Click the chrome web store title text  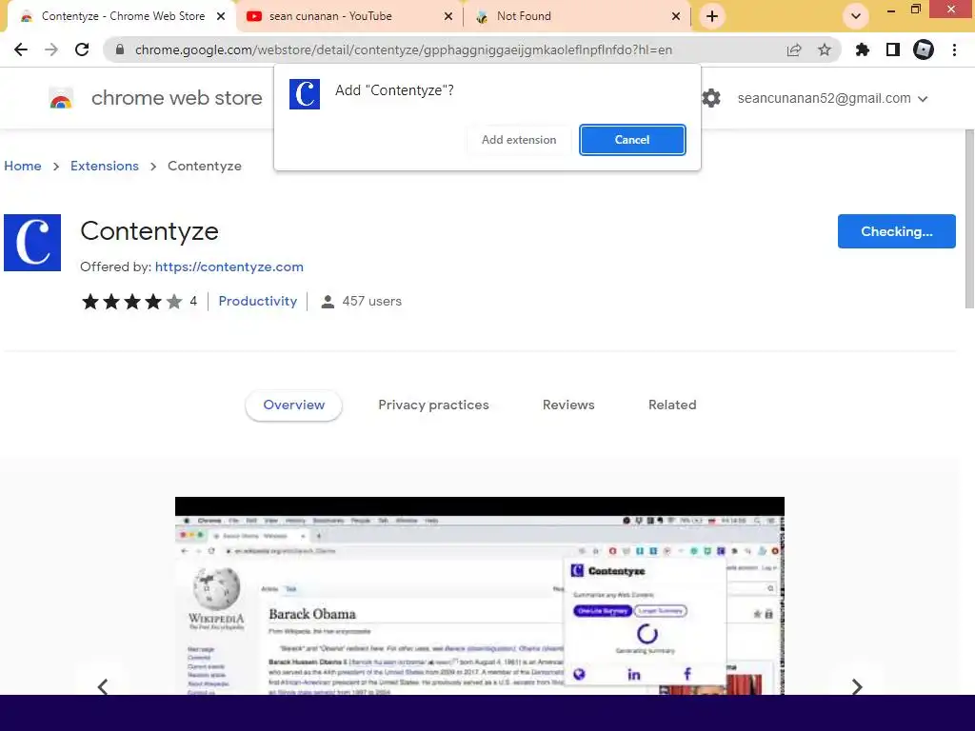pyautogui.click(x=177, y=98)
